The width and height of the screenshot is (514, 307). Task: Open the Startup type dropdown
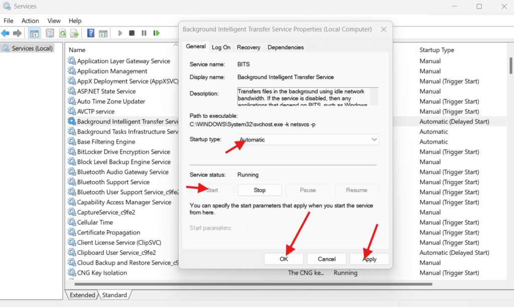[x=308, y=139]
